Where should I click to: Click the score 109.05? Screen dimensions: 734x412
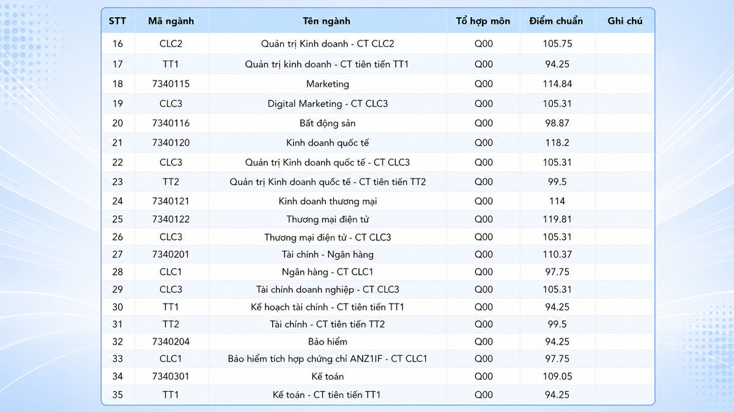[557, 377]
